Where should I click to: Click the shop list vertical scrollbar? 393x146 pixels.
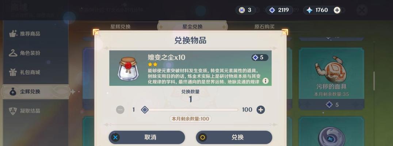point(374,81)
